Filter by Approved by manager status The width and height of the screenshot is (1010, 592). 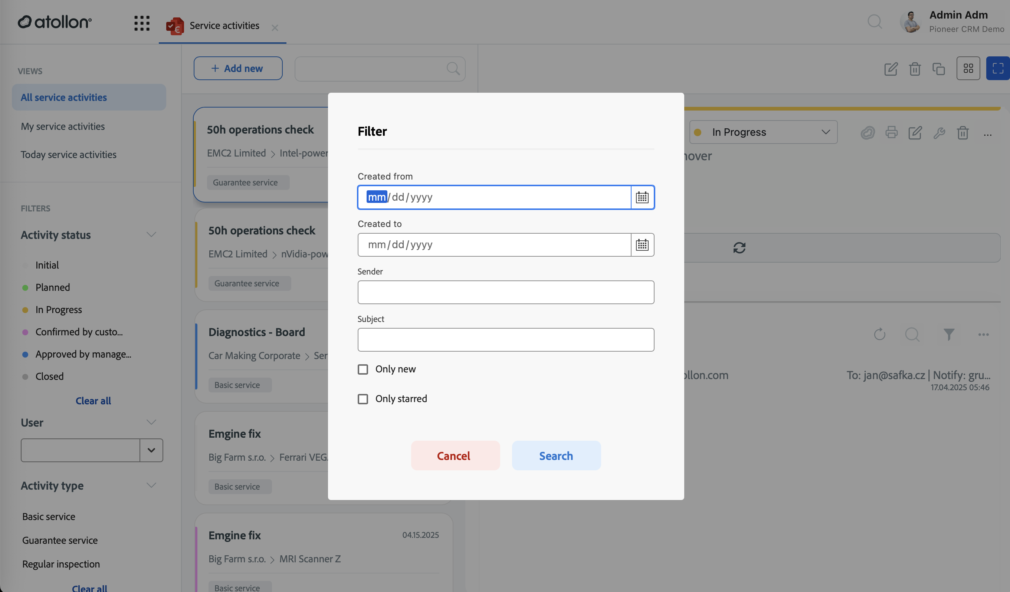point(83,355)
